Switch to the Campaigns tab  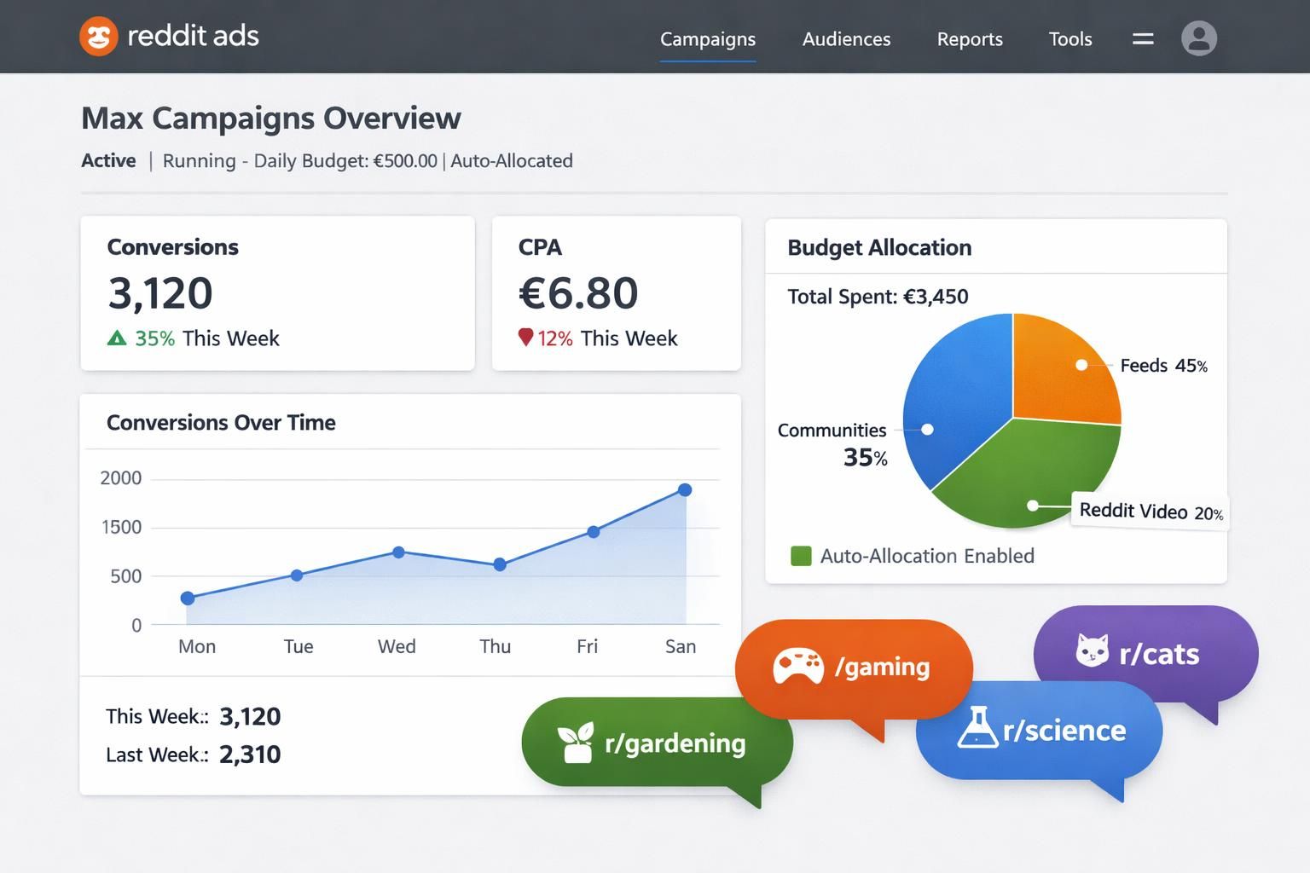point(707,39)
